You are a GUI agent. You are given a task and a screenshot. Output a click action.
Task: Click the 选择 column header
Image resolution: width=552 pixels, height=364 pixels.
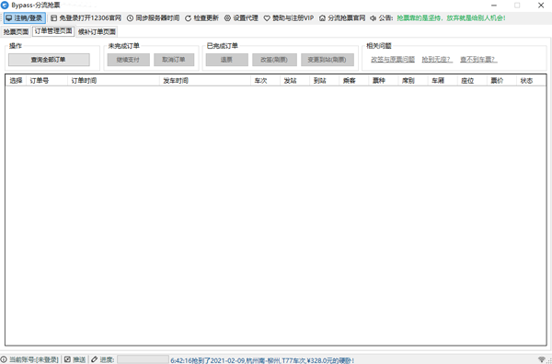(x=16, y=81)
